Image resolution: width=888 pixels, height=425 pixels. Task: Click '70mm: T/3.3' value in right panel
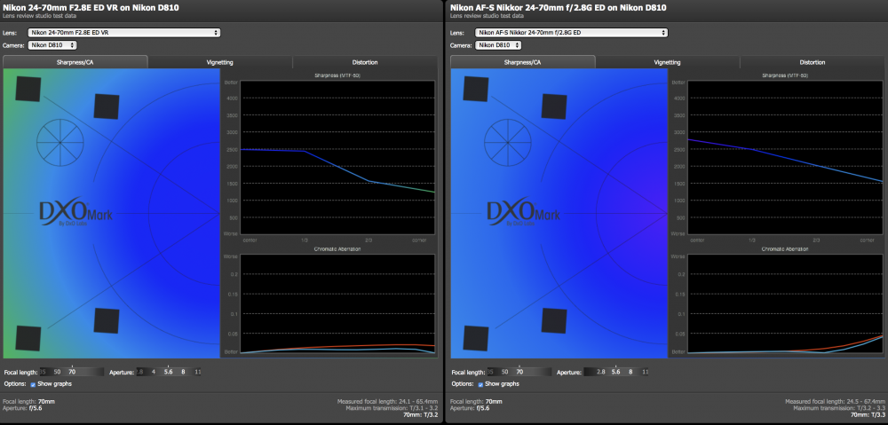click(x=868, y=414)
